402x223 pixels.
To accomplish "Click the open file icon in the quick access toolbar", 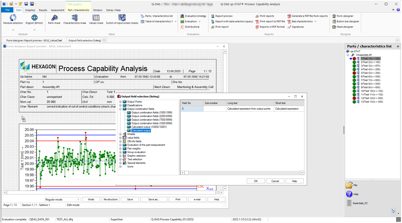I will pyautogui.click(x=11, y=4).
